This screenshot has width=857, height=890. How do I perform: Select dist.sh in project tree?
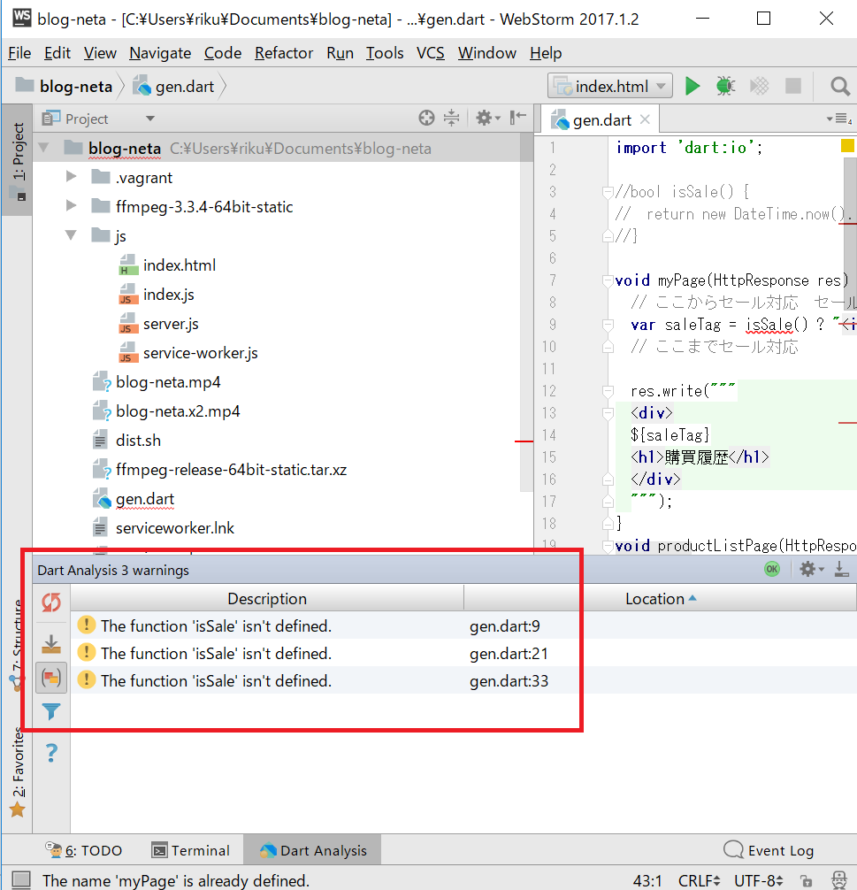click(126, 440)
